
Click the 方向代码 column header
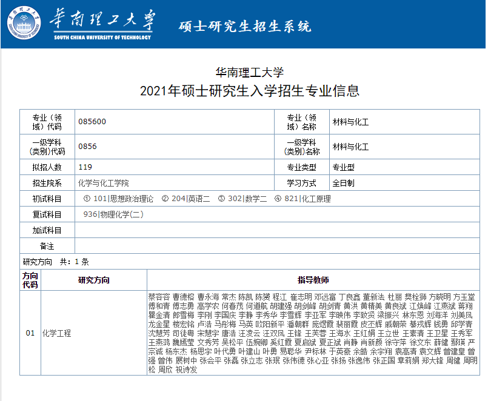click(x=30, y=280)
